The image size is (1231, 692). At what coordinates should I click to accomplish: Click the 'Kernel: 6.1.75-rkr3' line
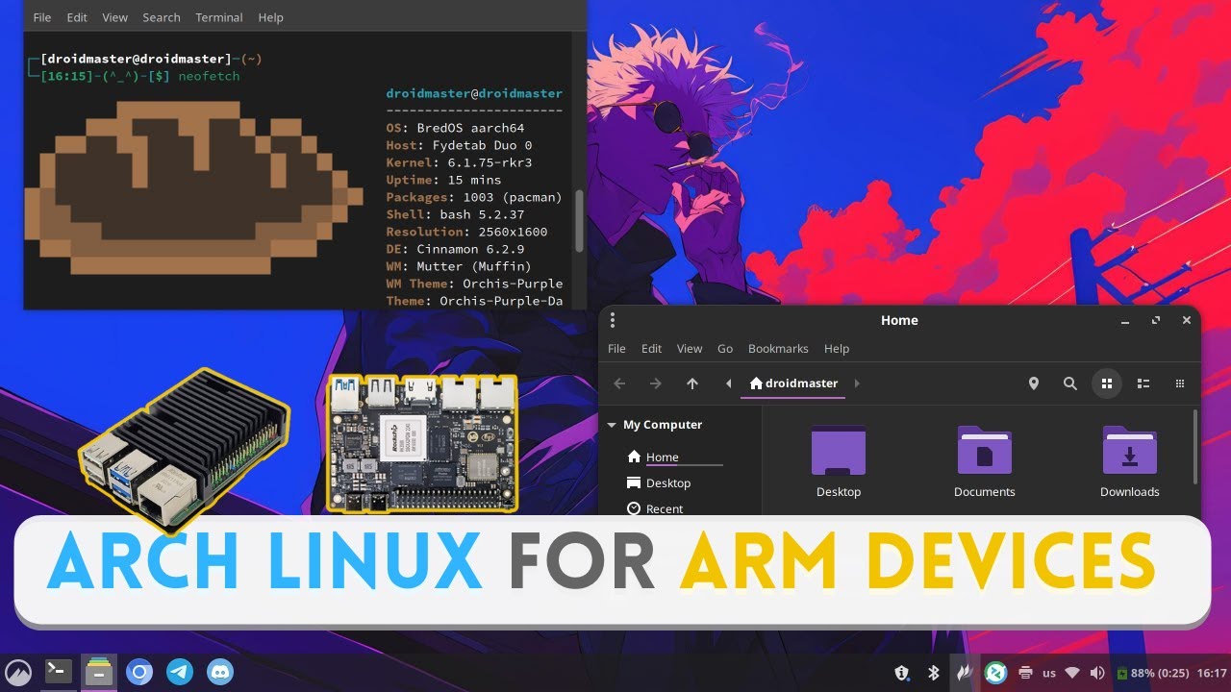pos(459,162)
